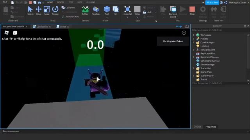Screen dimensions: 250x140
Task: Open the FILE menu
Action: pyautogui.click(x=5, y=2)
